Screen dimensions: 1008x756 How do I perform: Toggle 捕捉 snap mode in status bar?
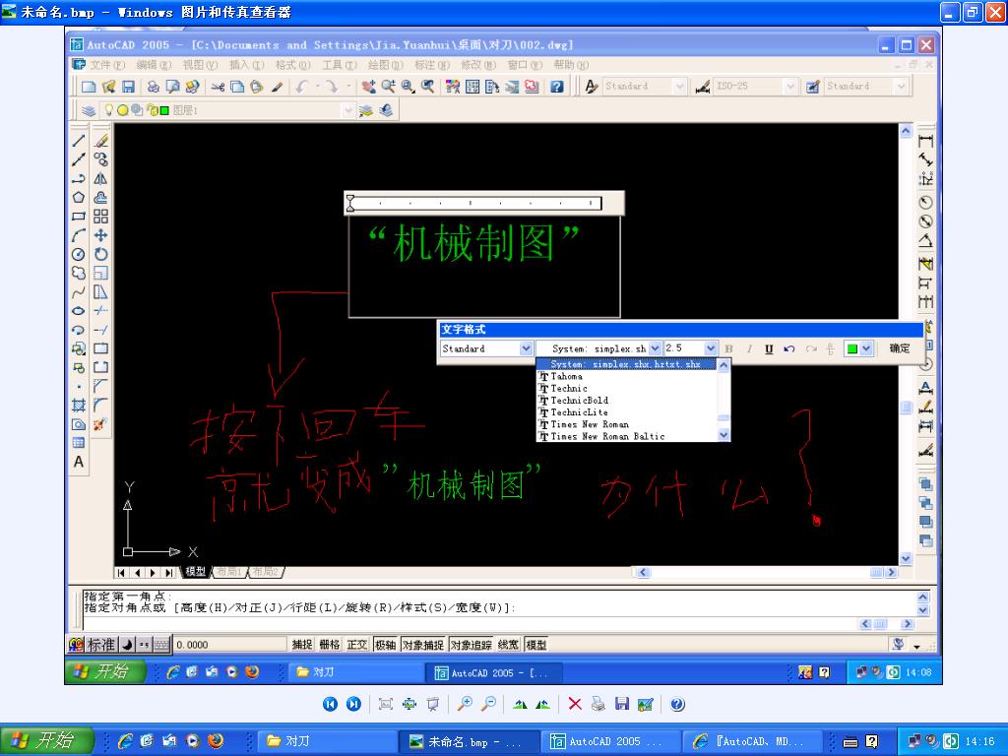(302, 645)
